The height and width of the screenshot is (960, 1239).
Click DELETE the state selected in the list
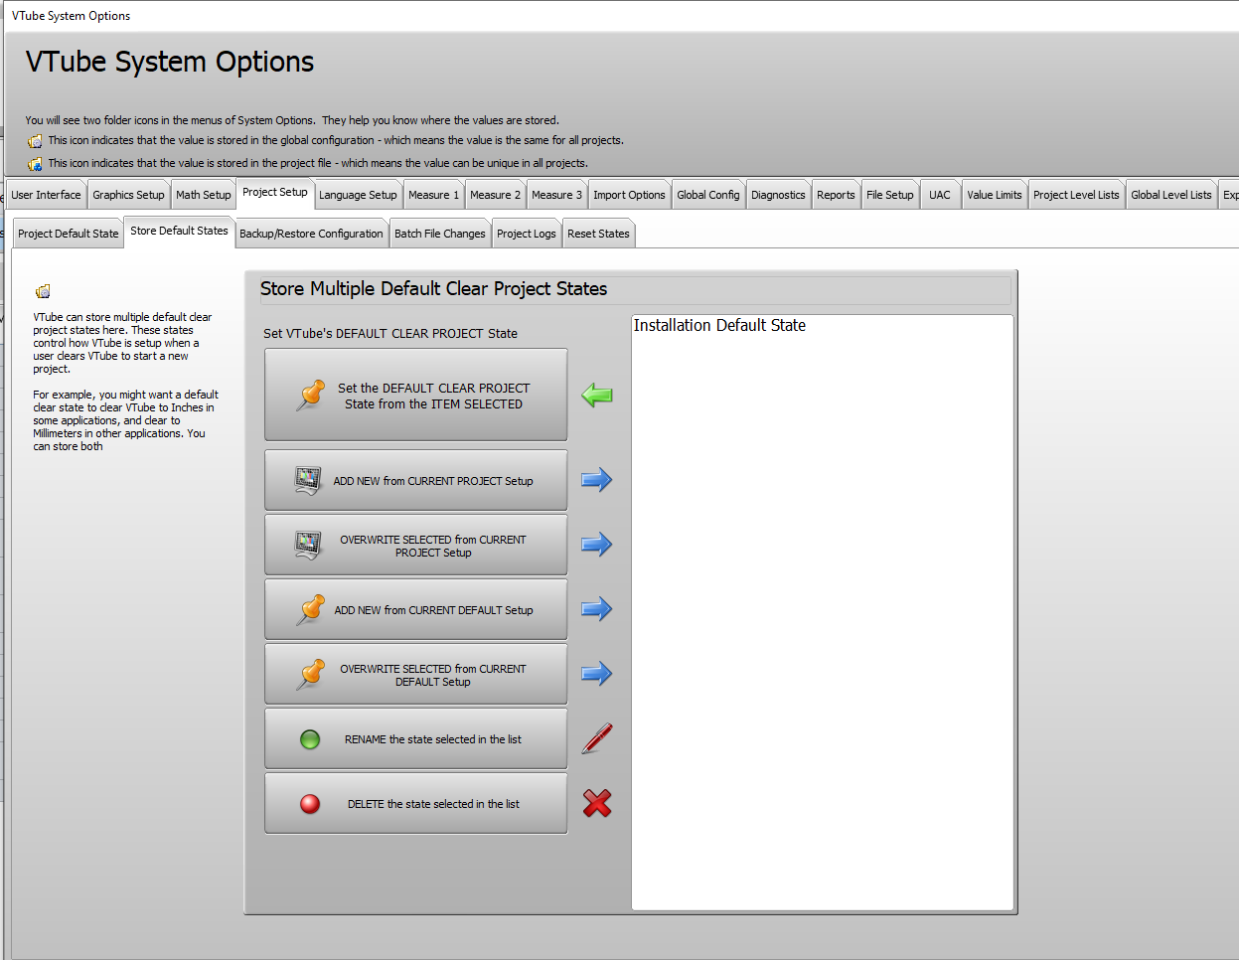pyautogui.click(x=416, y=803)
